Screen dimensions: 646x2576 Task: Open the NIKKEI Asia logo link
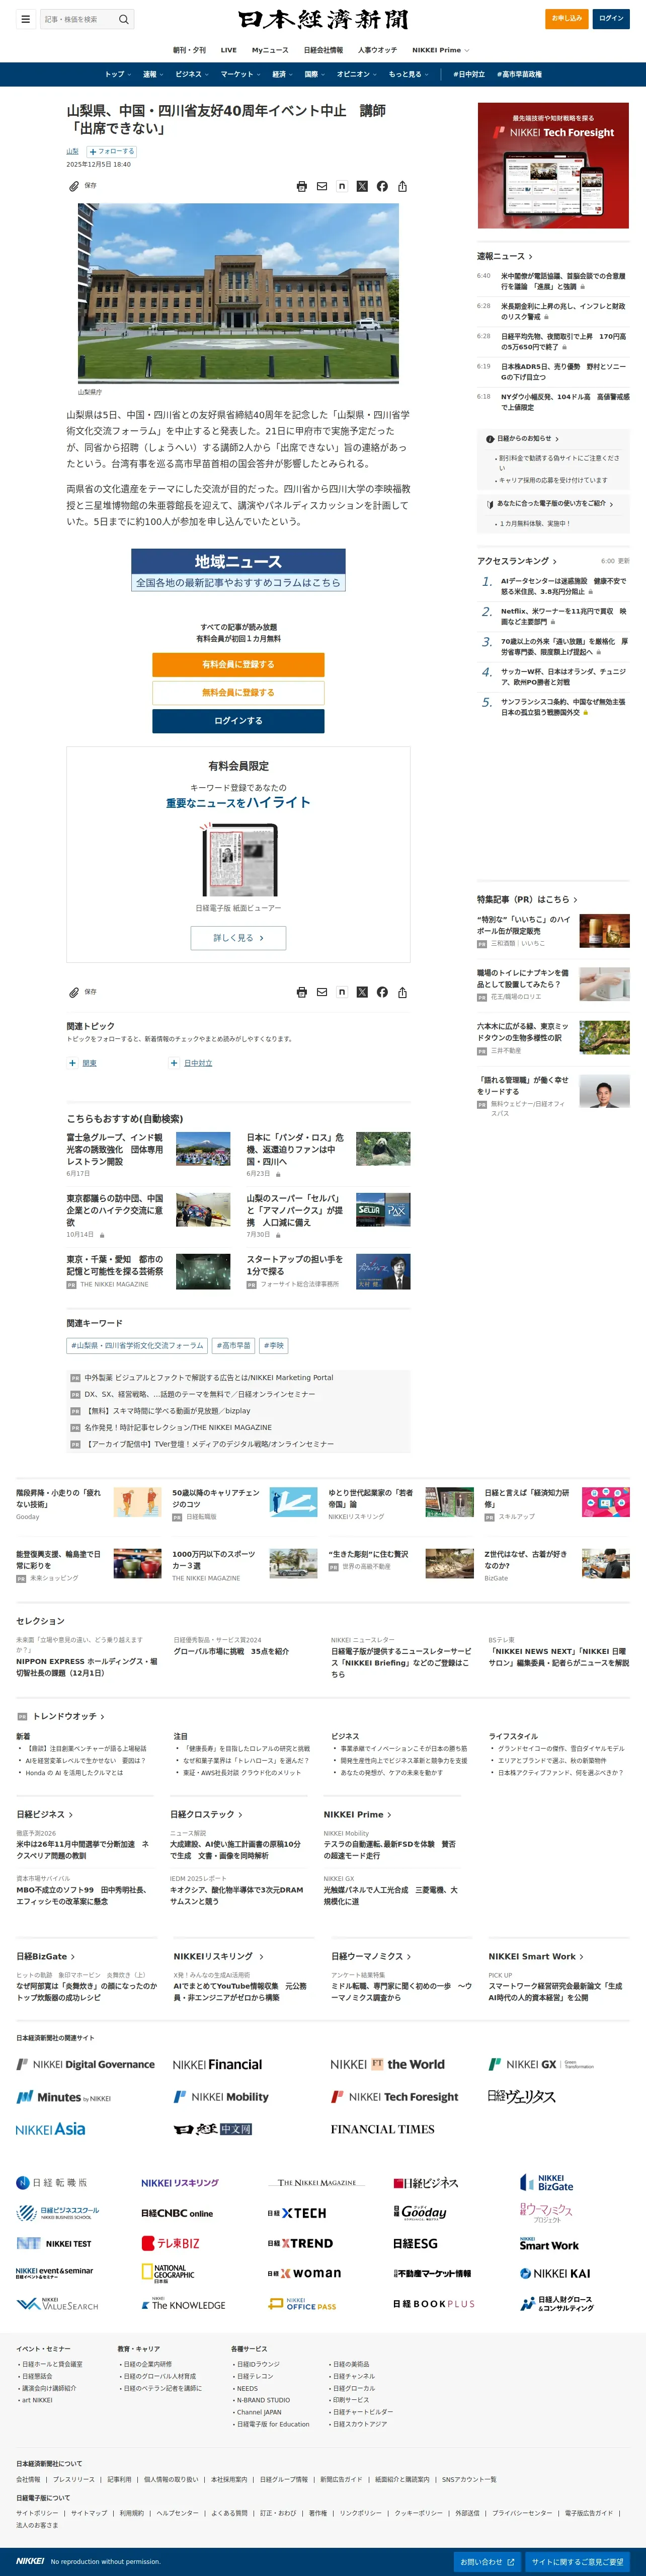pyautogui.click(x=51, y=2129)
